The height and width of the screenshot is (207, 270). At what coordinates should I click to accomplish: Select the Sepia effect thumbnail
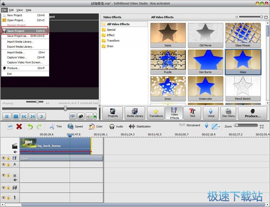pos(168,35)
